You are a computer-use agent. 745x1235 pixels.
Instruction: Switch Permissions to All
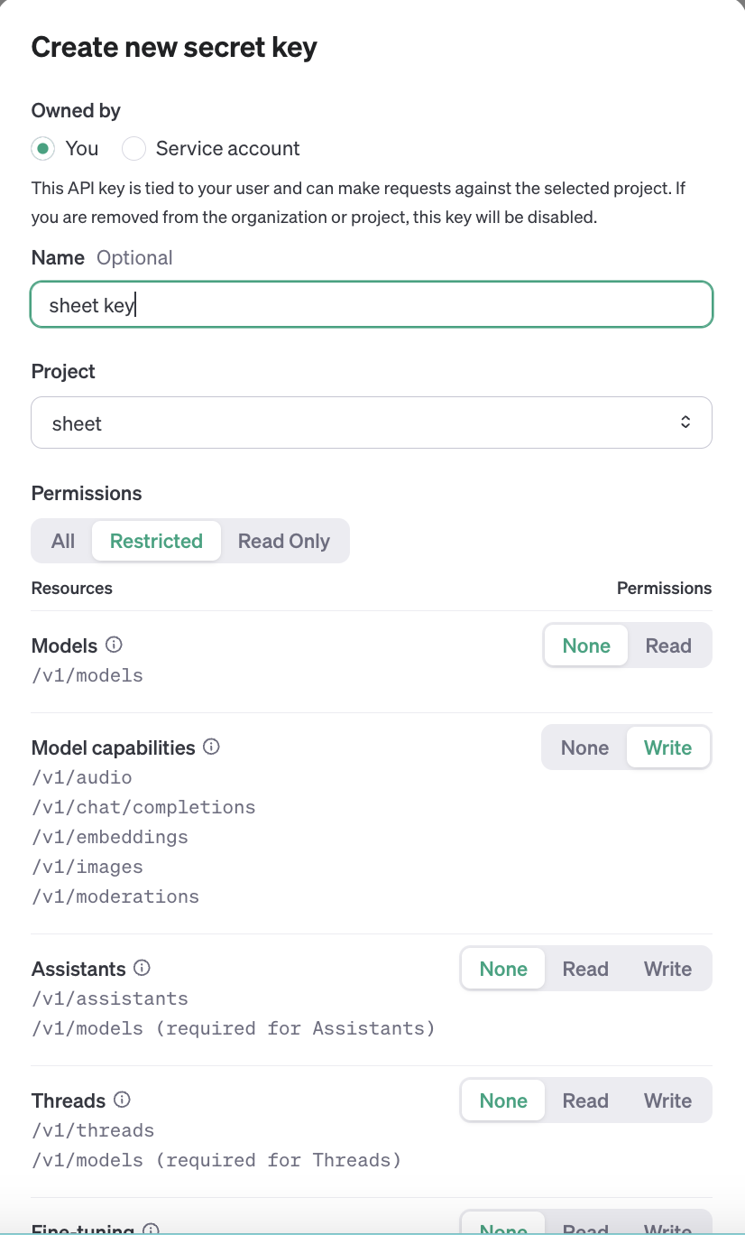pos(62,540)
